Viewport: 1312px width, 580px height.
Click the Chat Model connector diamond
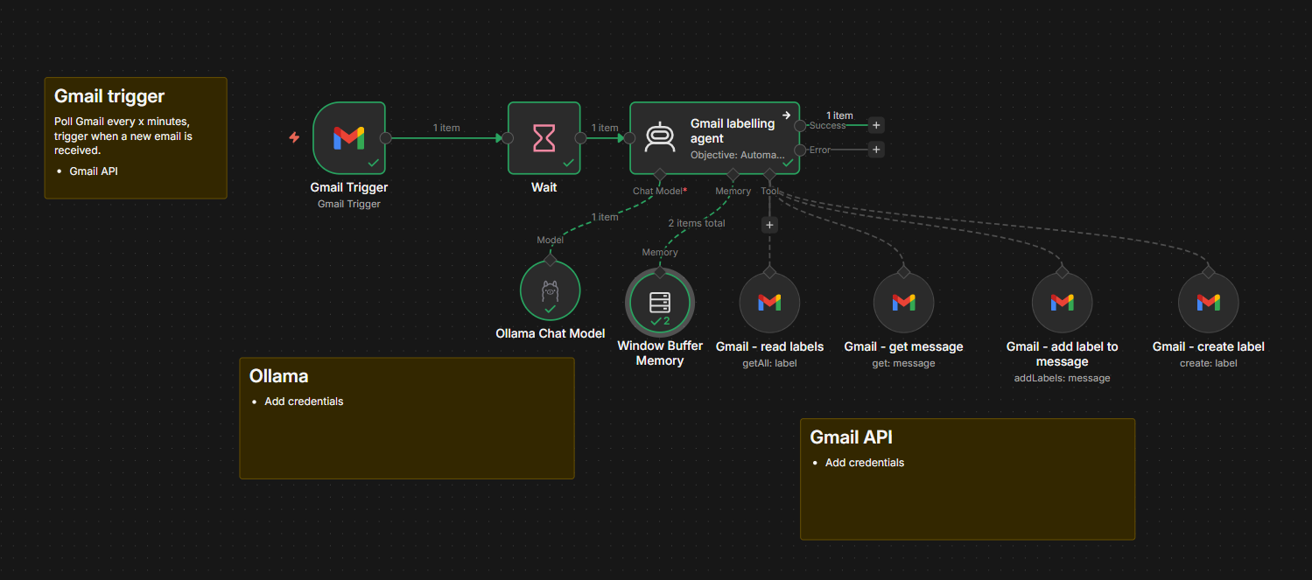point(659,174)
